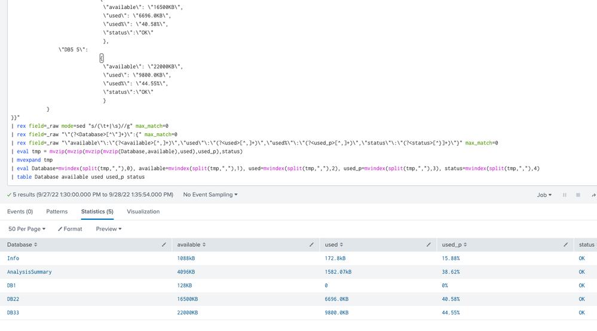
Task: Open the Preview dropdown
Action: point(109,229)
